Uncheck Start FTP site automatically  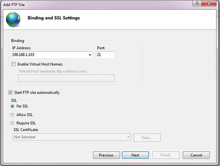pyautogui.click(x=10, y=92)
